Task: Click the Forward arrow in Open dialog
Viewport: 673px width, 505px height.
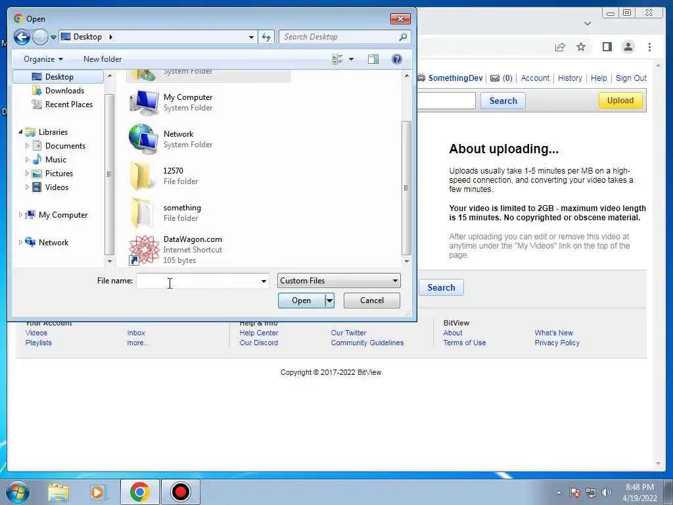Action: [x=40, y=37]
